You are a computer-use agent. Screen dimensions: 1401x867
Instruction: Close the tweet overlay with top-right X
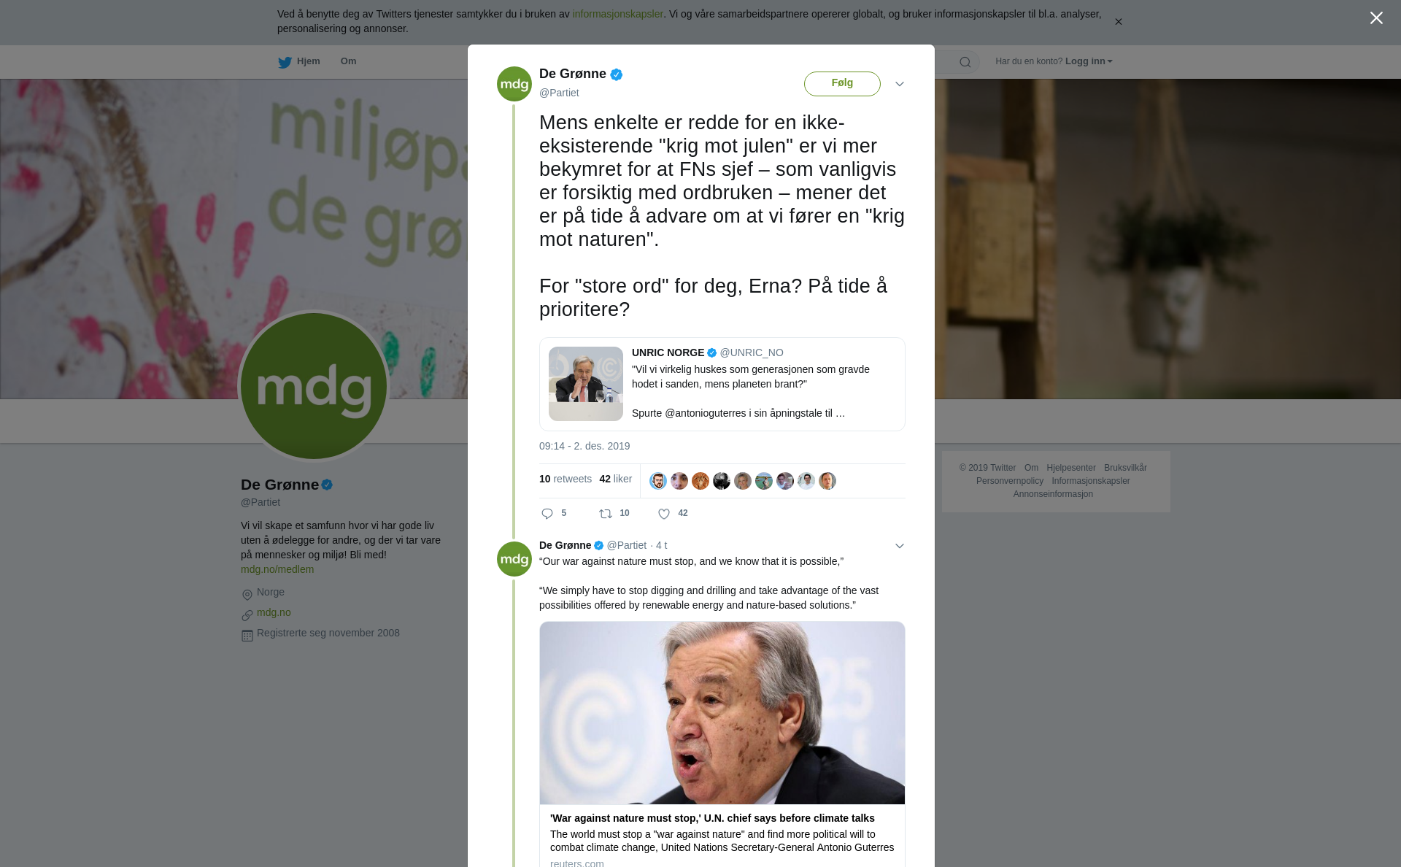tap(1376, 18)
